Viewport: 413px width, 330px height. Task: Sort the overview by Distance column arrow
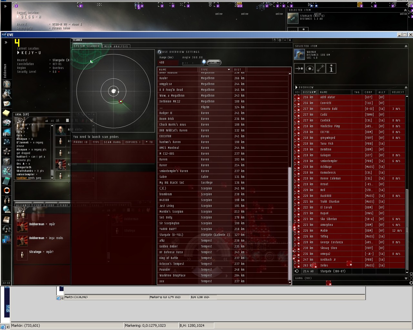coord(315,92)
